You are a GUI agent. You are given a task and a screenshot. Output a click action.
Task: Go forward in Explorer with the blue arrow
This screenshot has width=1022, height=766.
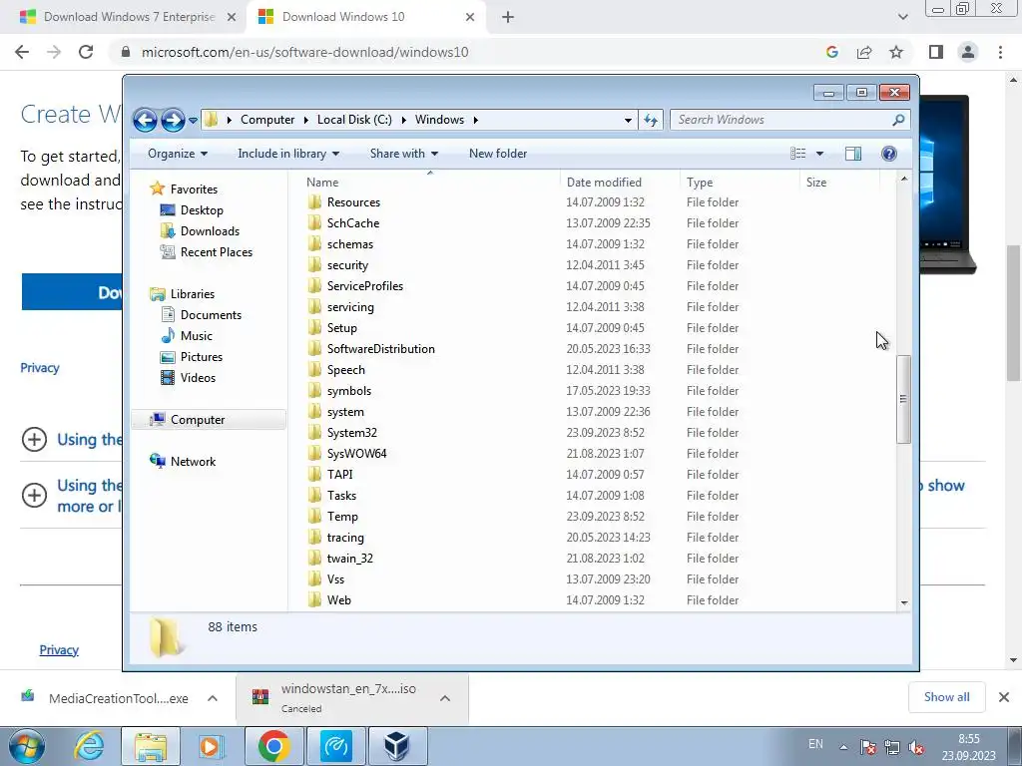[x=172, y=120]
